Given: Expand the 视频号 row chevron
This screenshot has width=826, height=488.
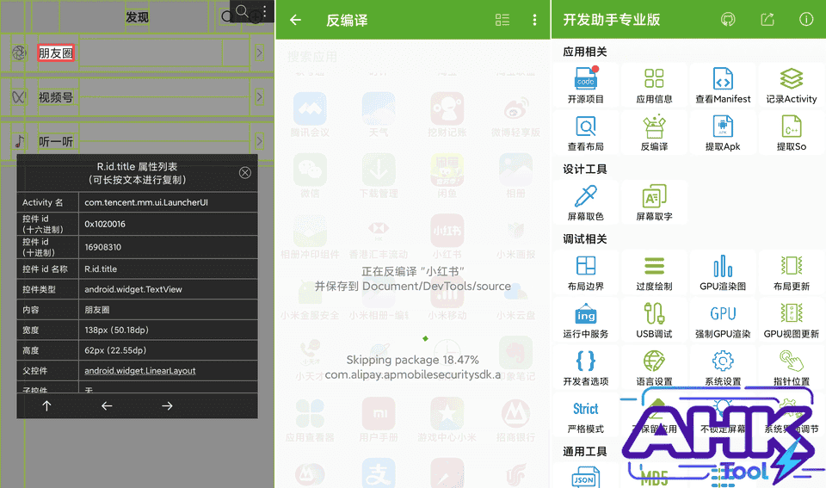Looking at the screenshot, I should 259,97.
